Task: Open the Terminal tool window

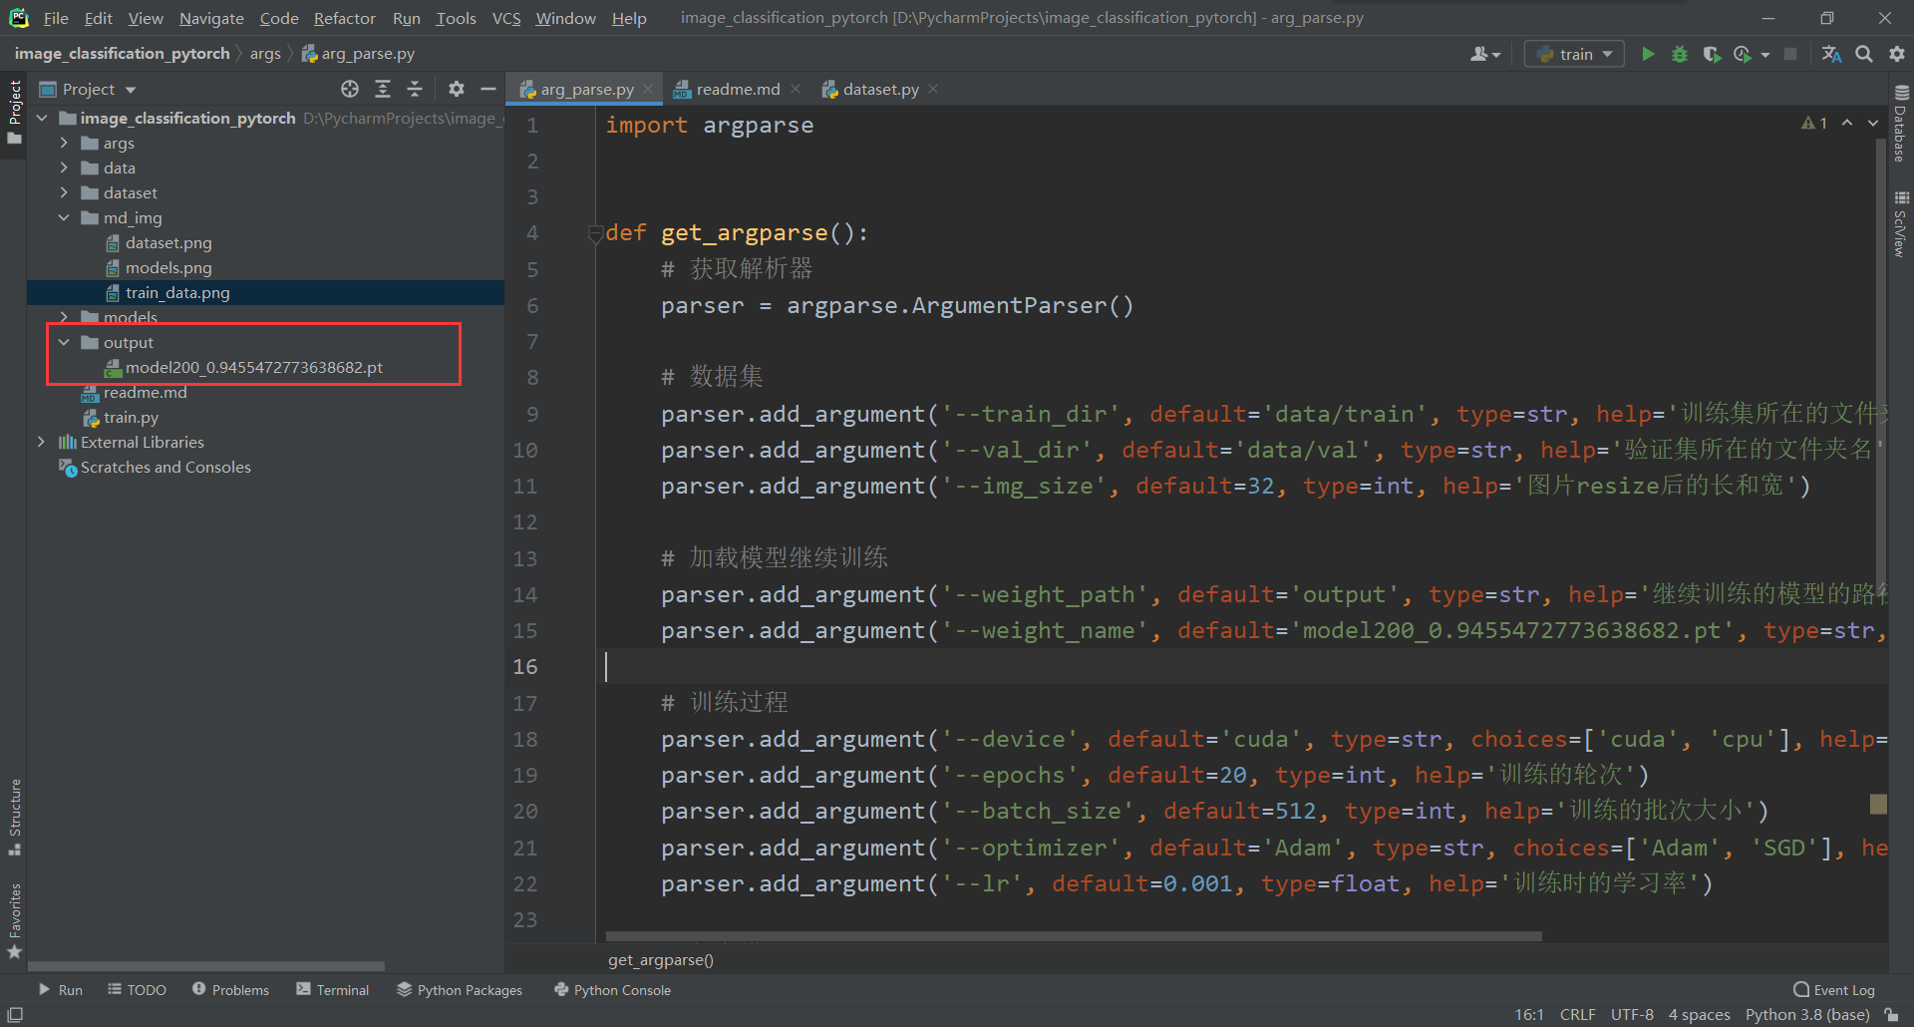Action: point(333,990)
